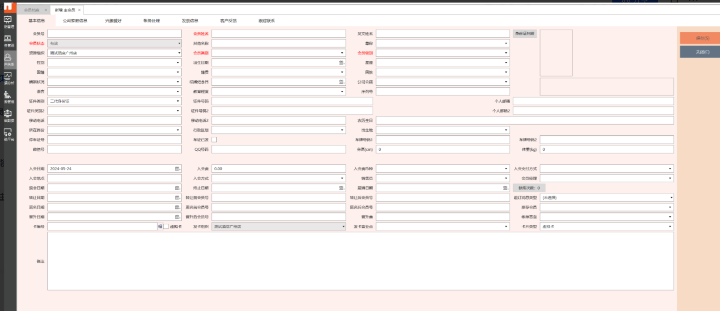Click the 身份证扫描 button
720x311 pixels.
pos(525,34)
